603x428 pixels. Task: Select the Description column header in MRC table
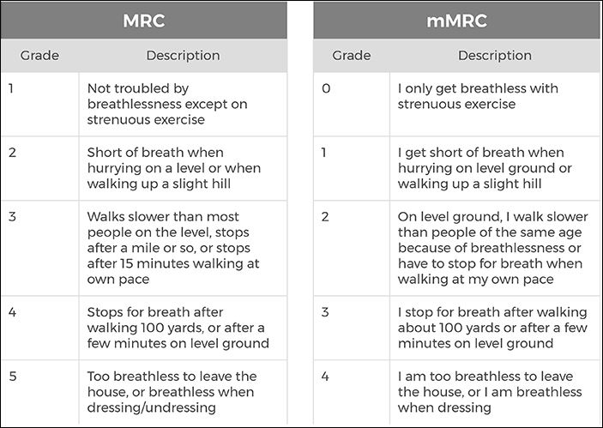point(183,56)
